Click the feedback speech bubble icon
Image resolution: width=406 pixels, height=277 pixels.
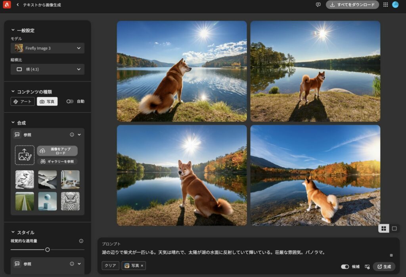pos(318,5)
